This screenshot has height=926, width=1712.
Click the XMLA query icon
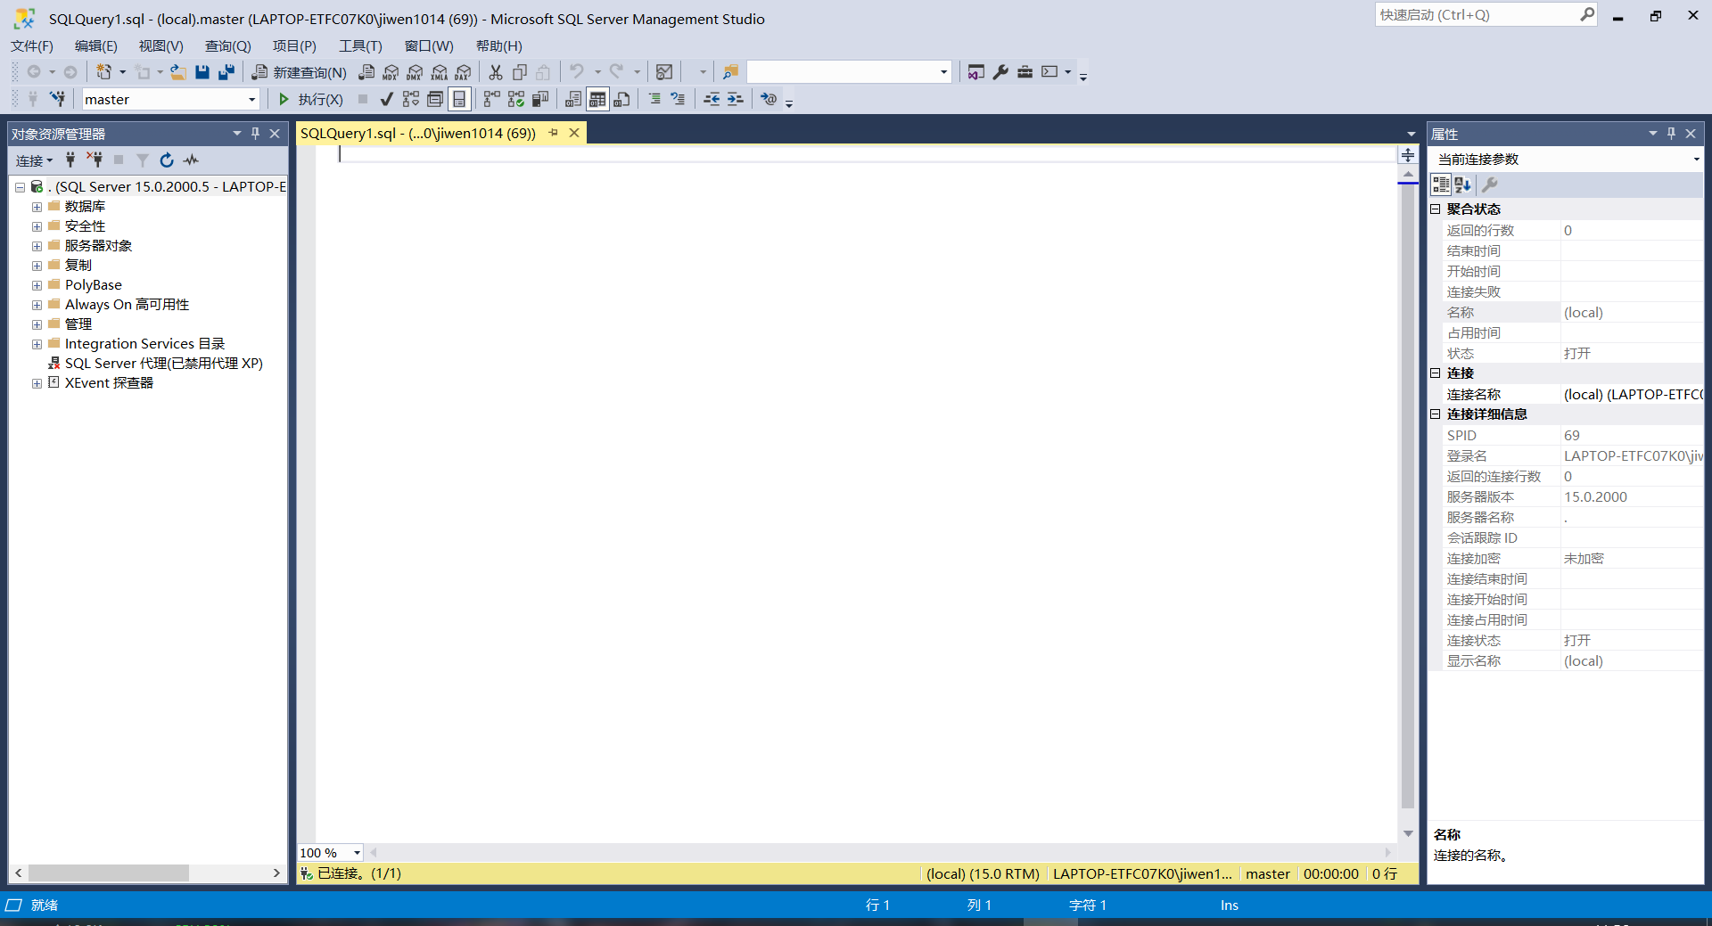[440, 72]
